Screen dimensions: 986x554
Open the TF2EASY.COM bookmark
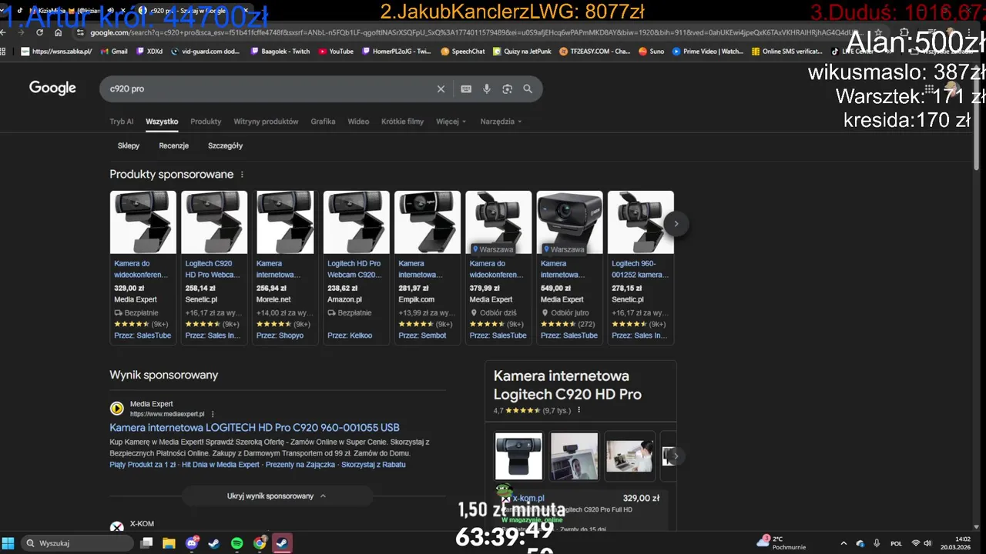point(595,52)
